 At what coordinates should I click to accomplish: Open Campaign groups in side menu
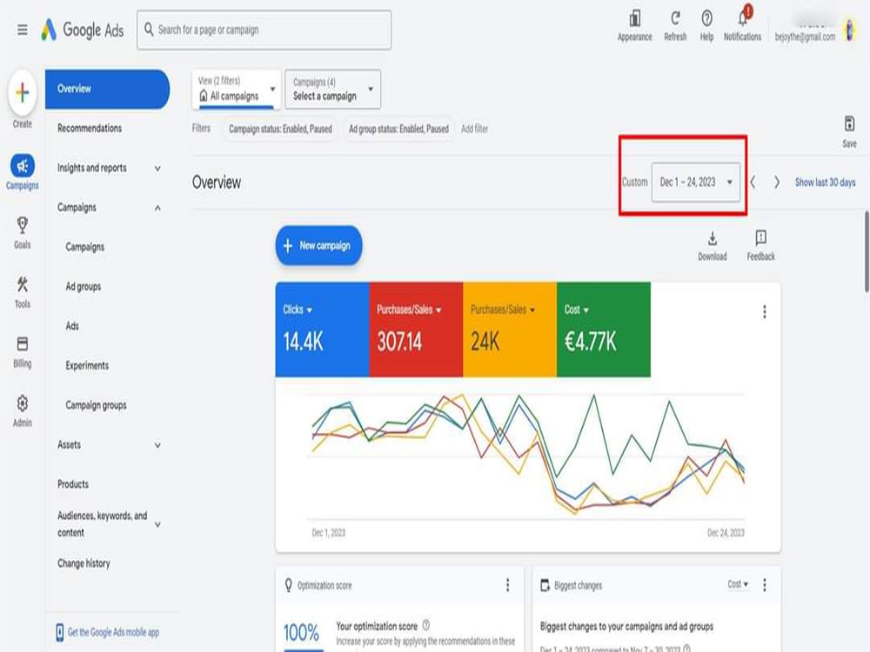point(96,405)
